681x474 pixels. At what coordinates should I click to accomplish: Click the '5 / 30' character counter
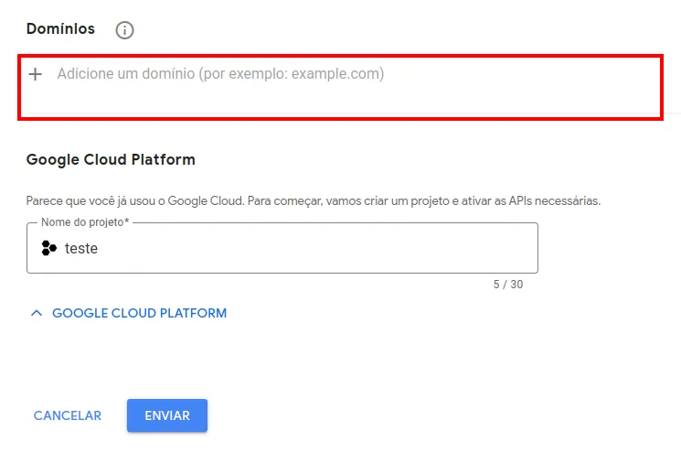coord(507,285)
